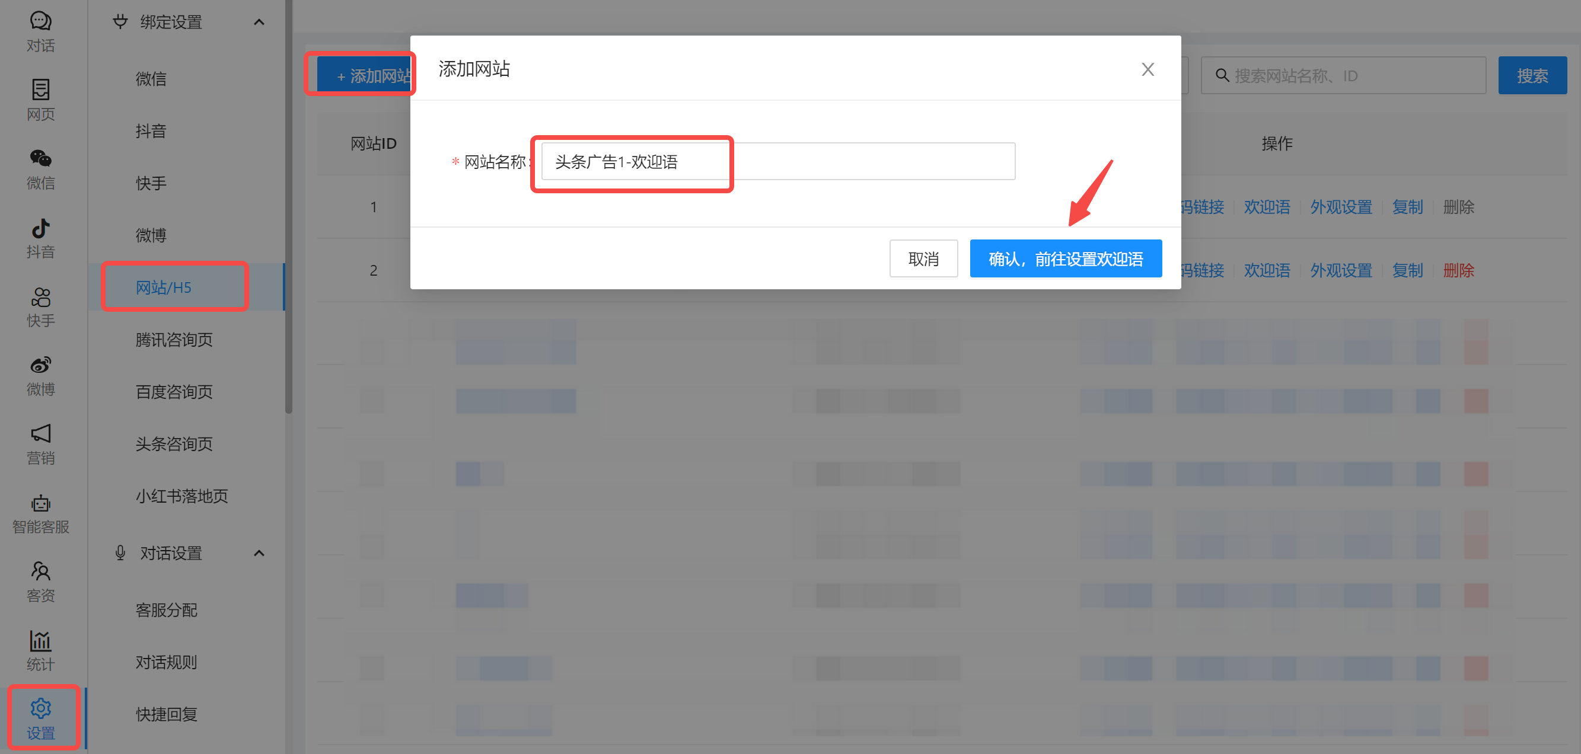Click the 网站名称 input field
This screenshot has height=754, width=1581.
(777, 161)
